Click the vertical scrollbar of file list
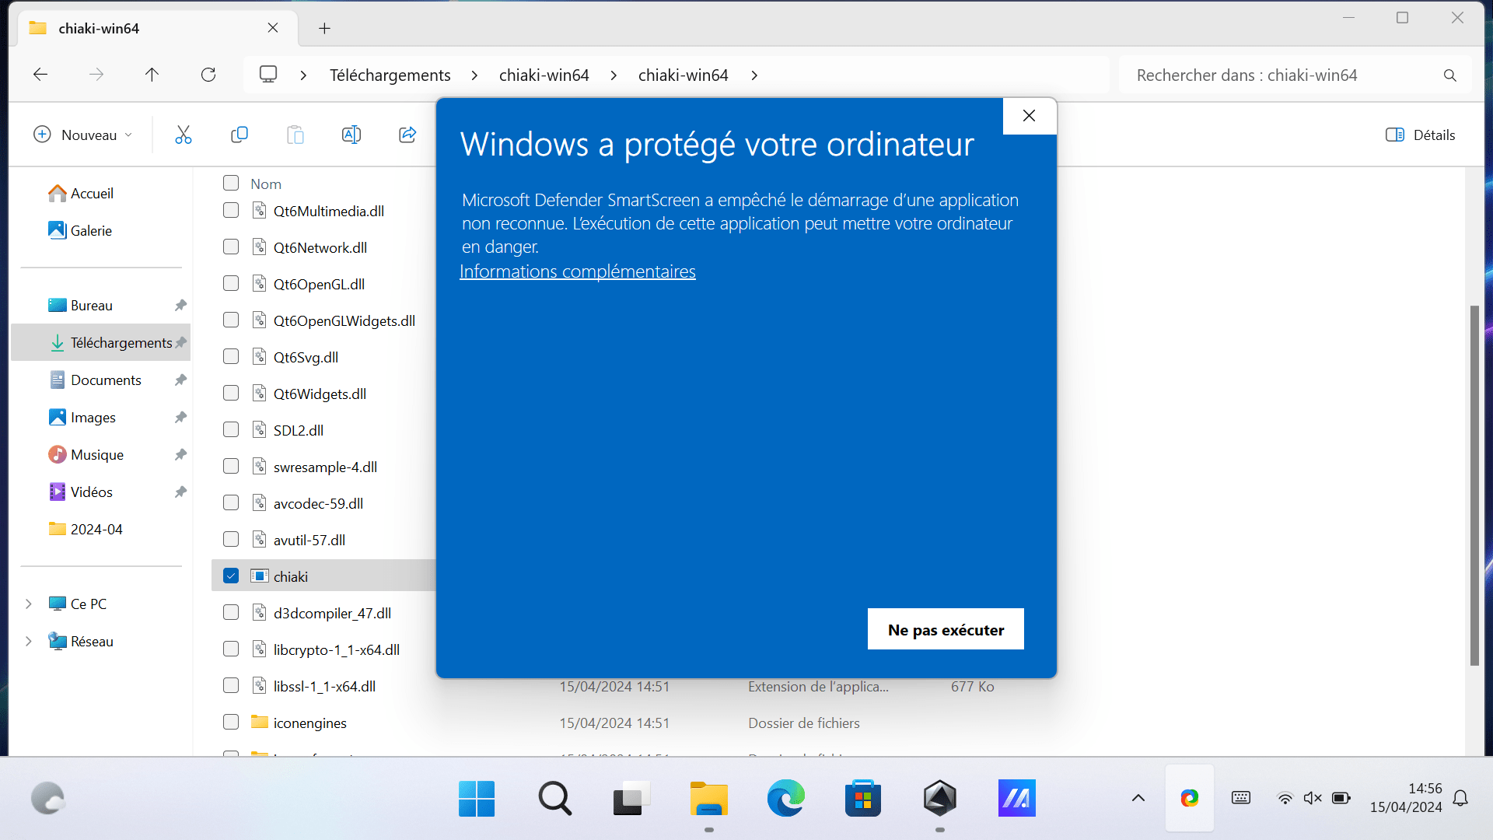The width and height of the screenshot is (1493, 840). point(1474,485)
